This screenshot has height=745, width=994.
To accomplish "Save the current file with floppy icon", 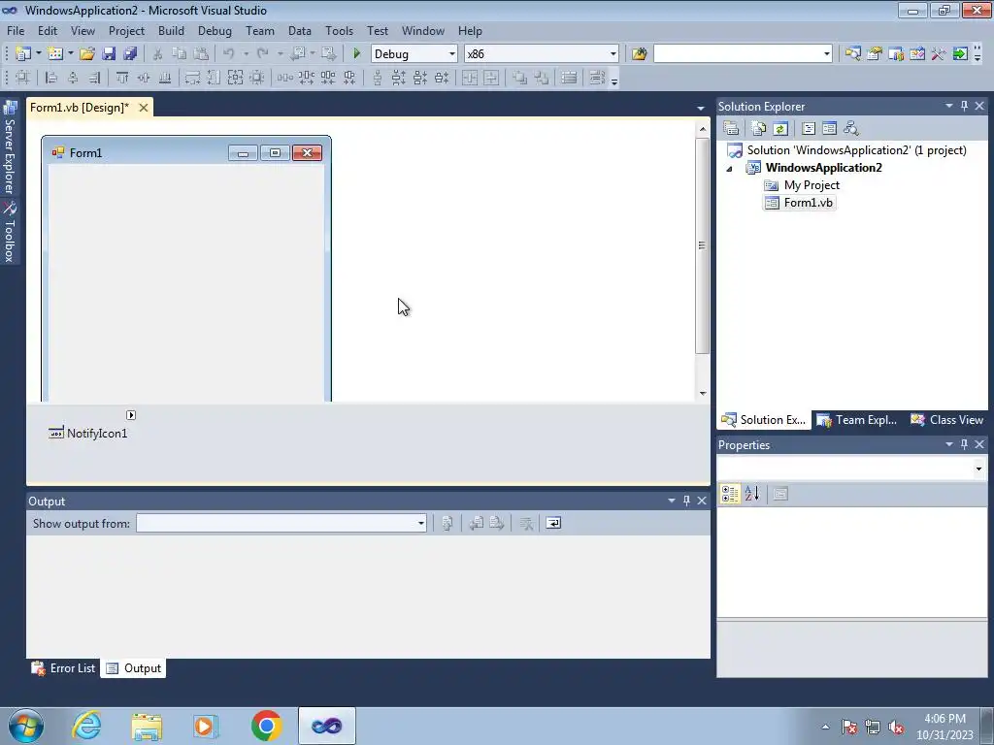I will (x=109, y=54).
